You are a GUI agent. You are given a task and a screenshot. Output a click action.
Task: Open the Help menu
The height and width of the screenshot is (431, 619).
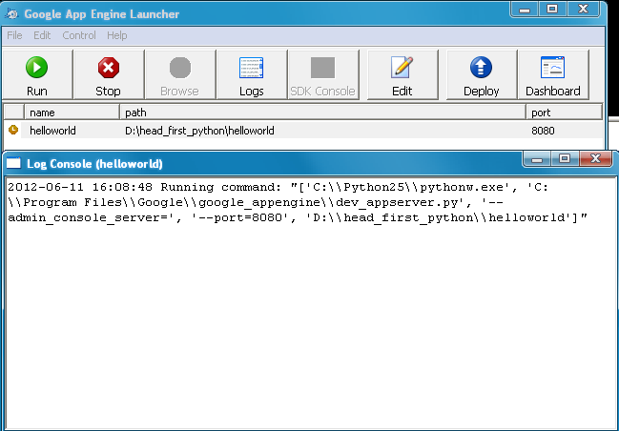click(x=117, y=35)
